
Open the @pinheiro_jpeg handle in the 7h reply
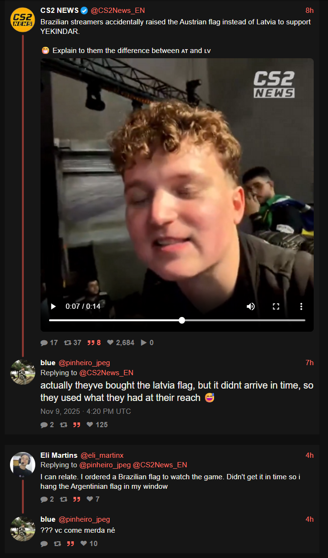[x=84, y=363]
